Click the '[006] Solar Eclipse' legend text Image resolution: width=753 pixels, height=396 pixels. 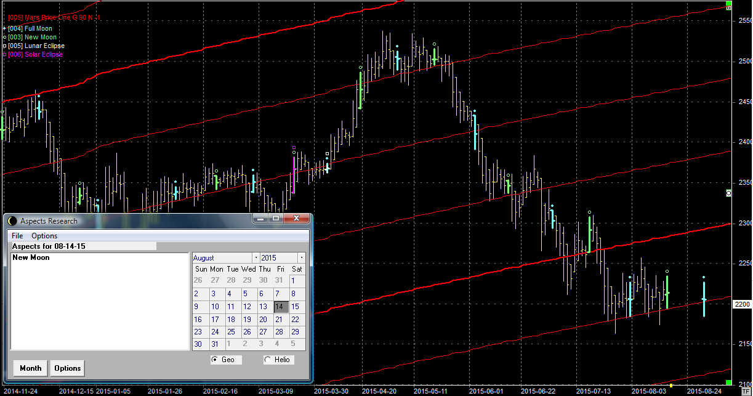35,55
